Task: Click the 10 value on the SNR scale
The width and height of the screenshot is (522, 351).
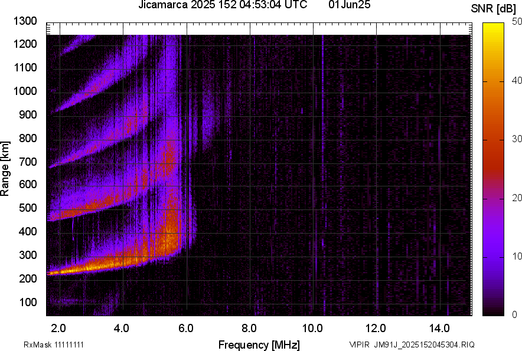Action: (x=517, y=256)
